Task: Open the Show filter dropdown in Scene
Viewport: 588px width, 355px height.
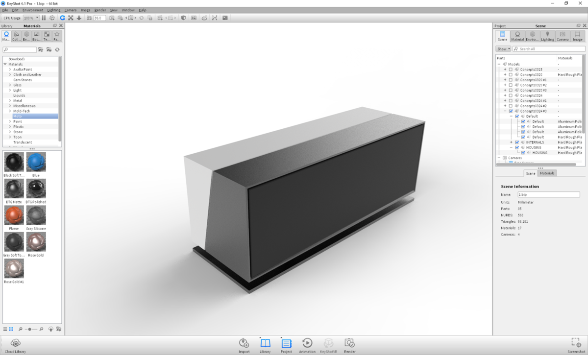Action: pos(503,49)
